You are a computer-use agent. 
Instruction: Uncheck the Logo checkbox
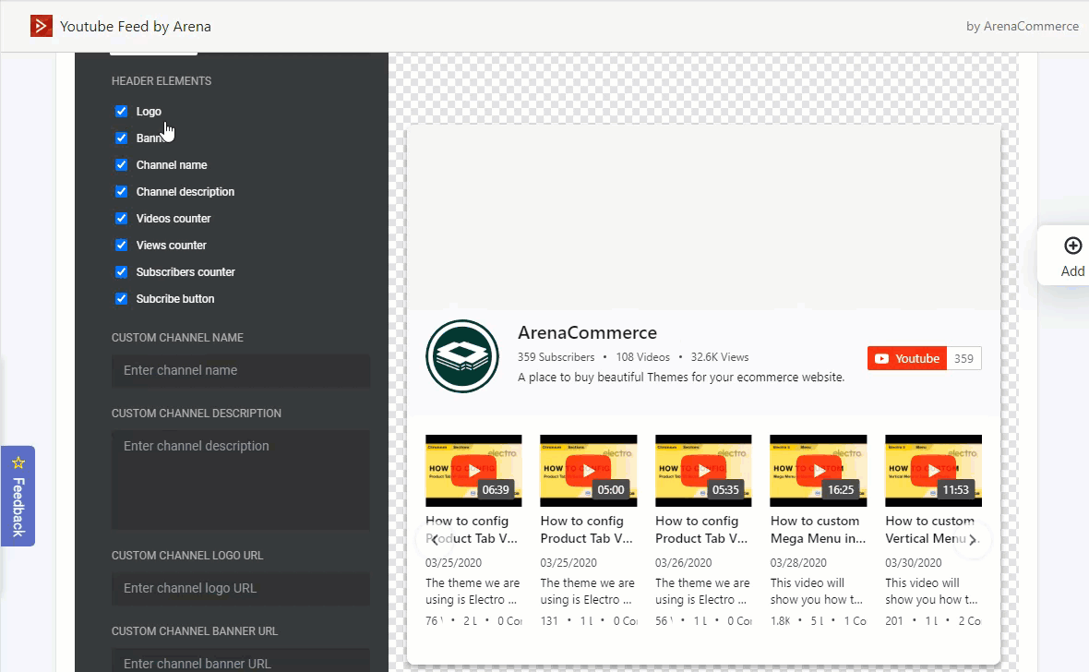[122, 111]
